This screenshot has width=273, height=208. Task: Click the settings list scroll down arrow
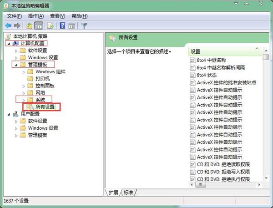(x=266, y=178)
